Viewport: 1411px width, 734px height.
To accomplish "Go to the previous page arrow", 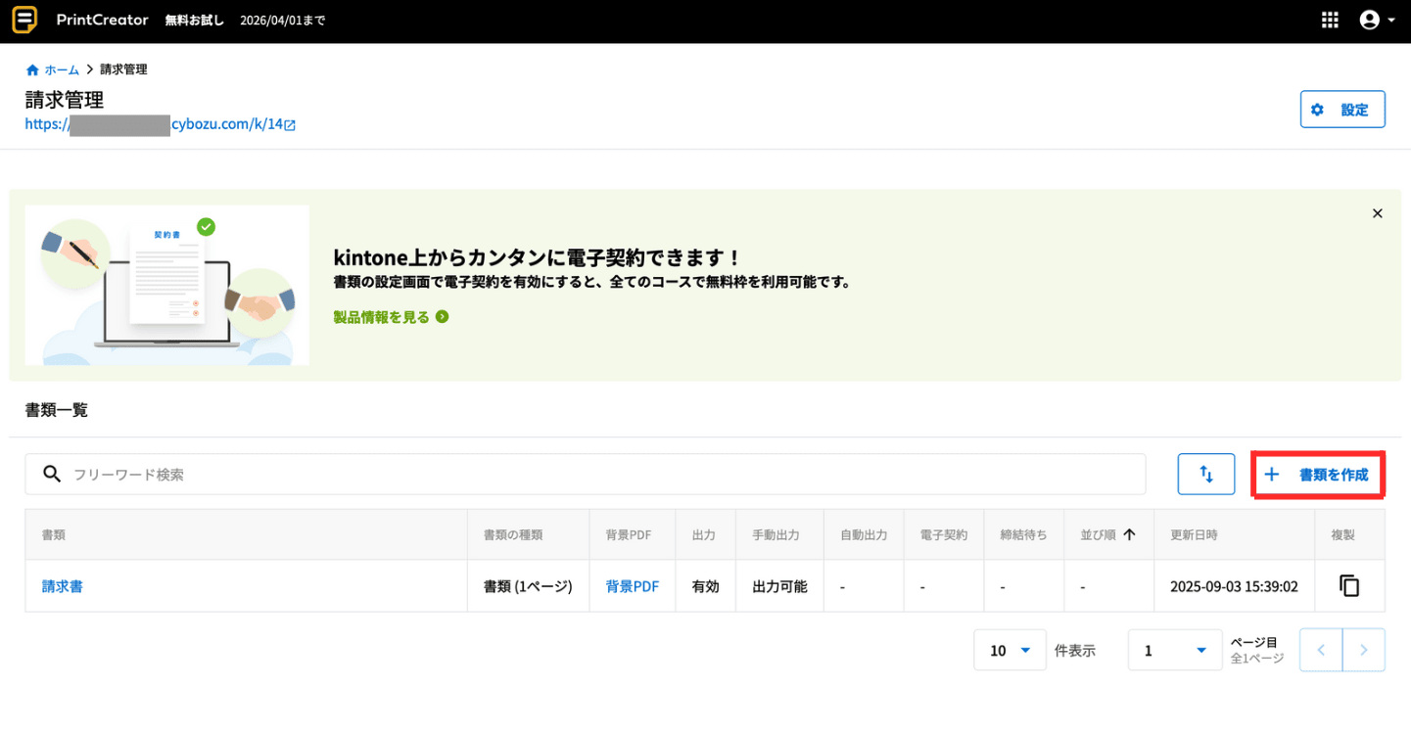I will 1321,650.
